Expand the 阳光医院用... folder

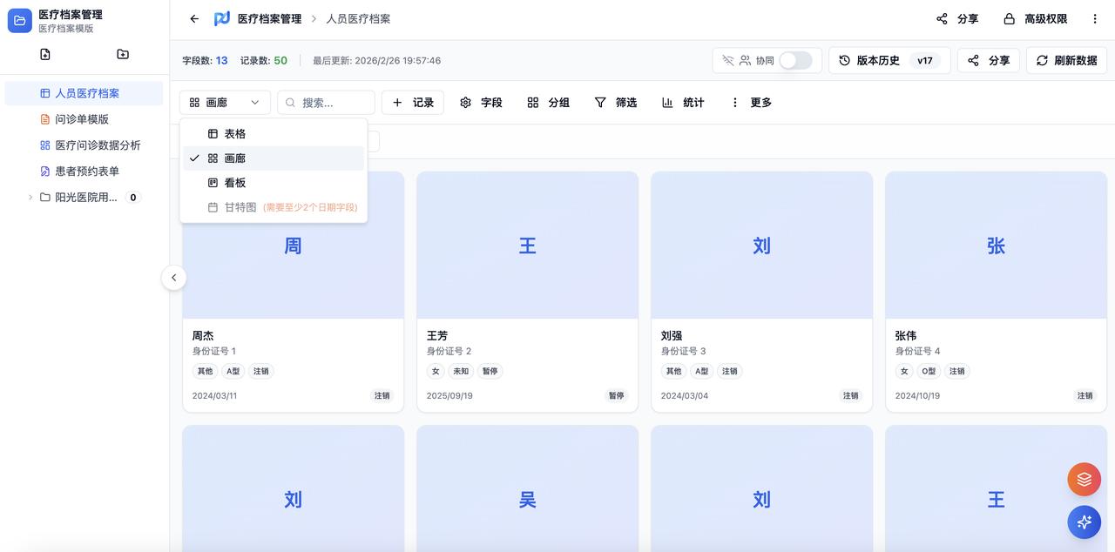(x=30, y=198)
